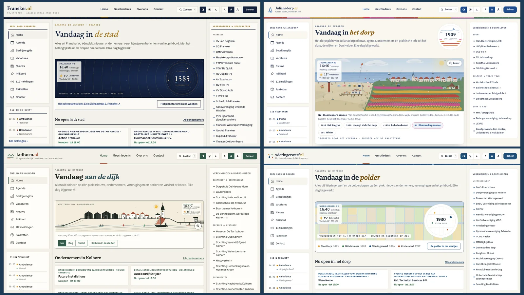The height and width of the screenshot is (295, 524).
Task: Open 'Alle ondernemers' link on kolhorn.nl
Action: tap(193, 258)
